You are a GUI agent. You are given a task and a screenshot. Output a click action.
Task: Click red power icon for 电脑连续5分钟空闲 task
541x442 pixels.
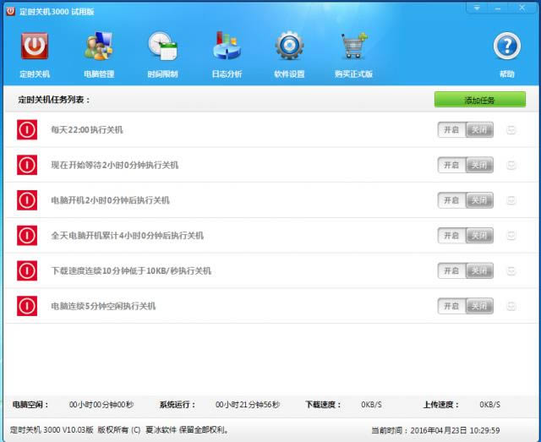point(27,306)
